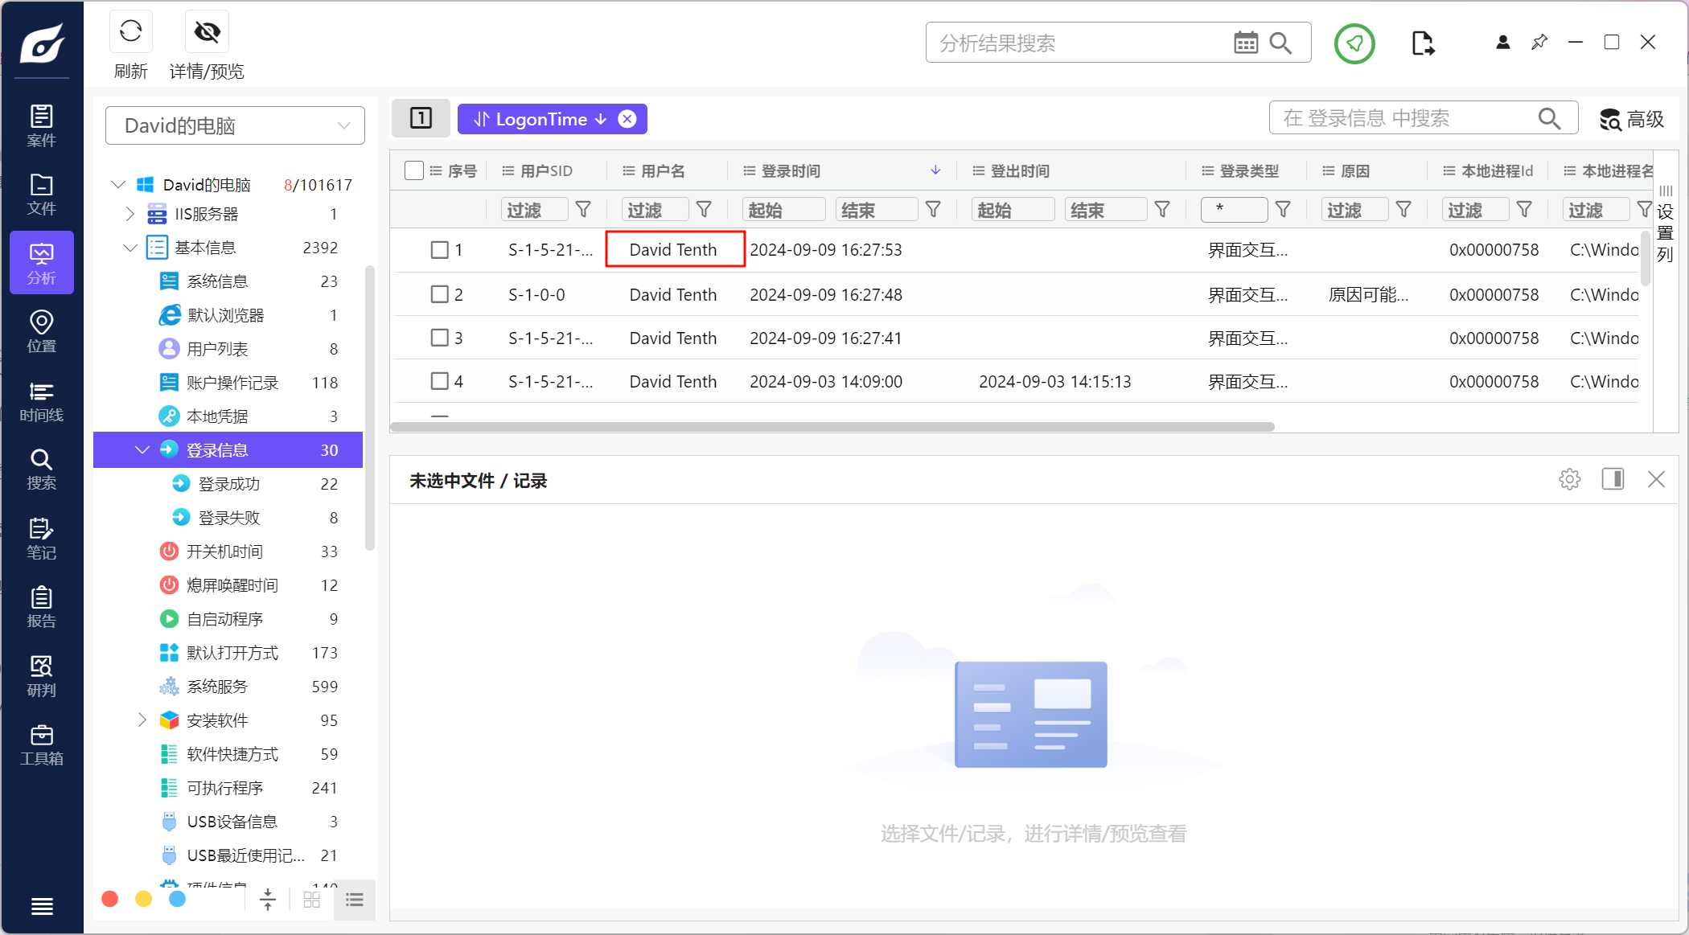Open the 时间线 timeline sidebar icon

click(41, 401)
